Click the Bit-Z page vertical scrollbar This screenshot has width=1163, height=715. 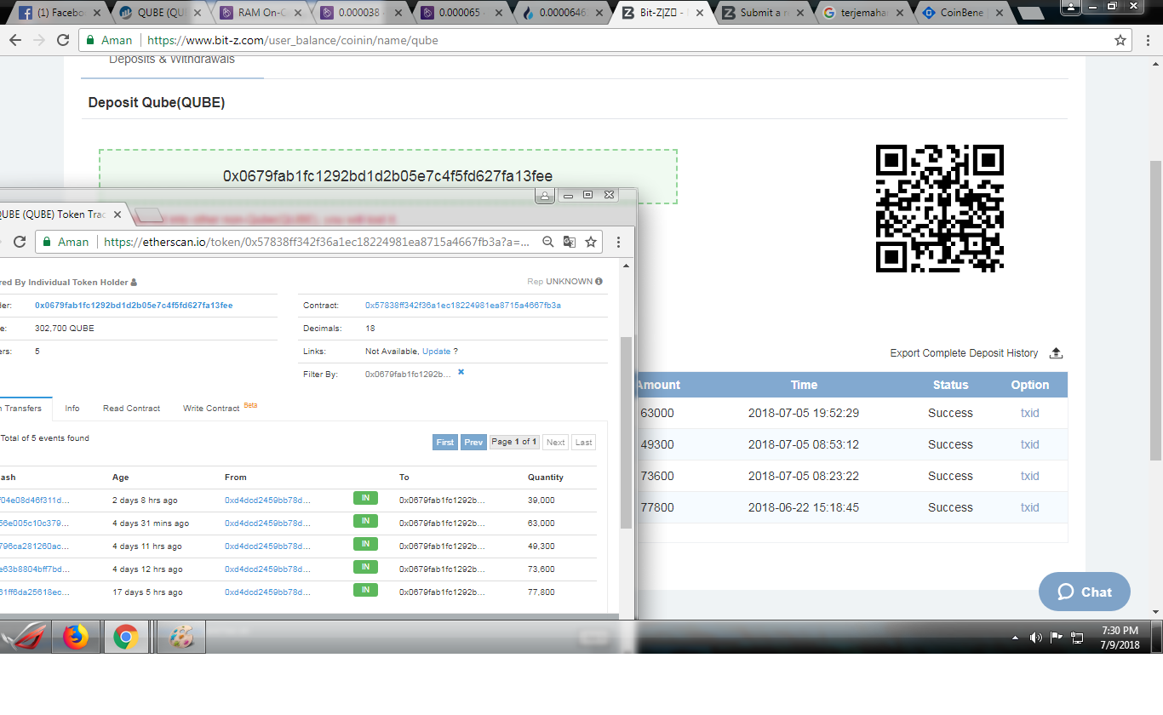pos(1155,311)
